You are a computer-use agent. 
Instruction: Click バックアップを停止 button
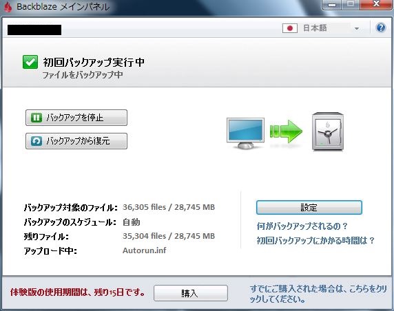(76, 118)
